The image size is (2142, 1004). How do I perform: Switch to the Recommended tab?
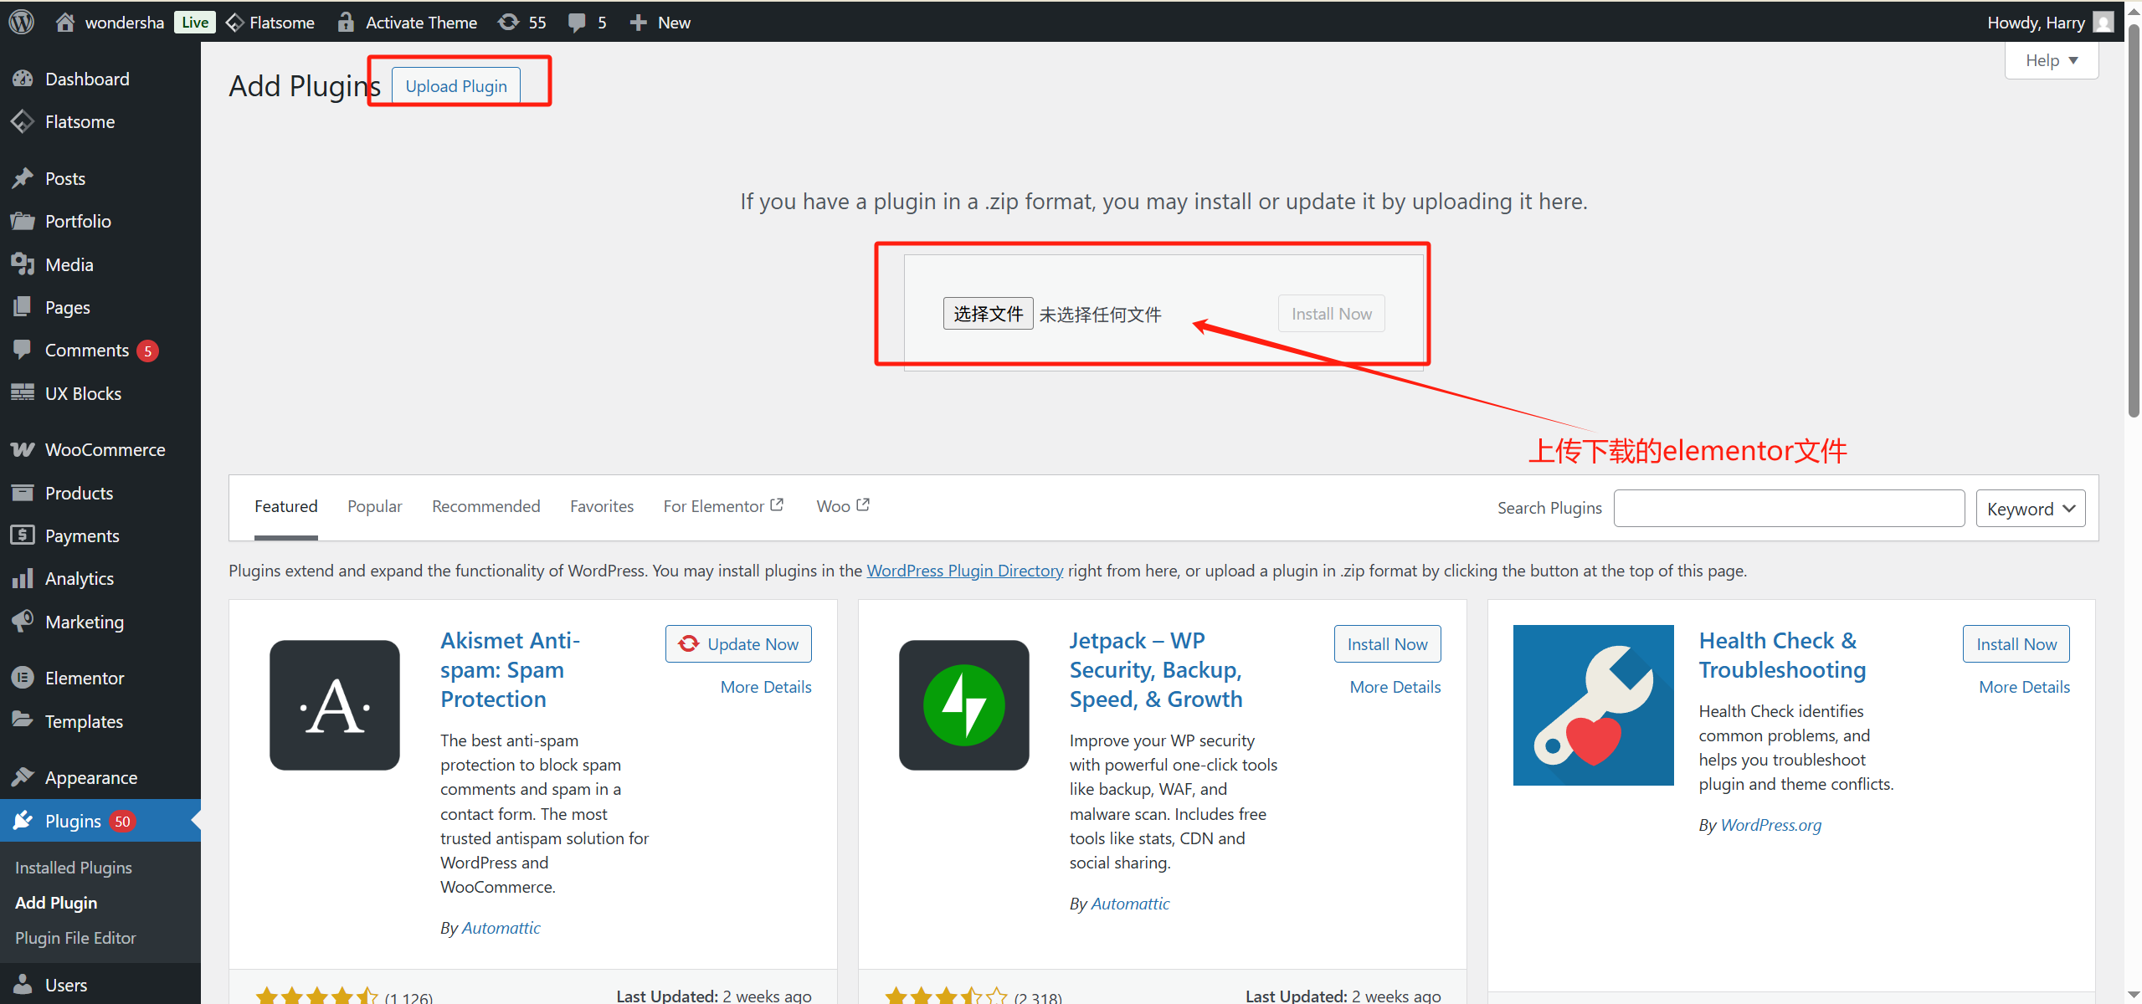485,506
